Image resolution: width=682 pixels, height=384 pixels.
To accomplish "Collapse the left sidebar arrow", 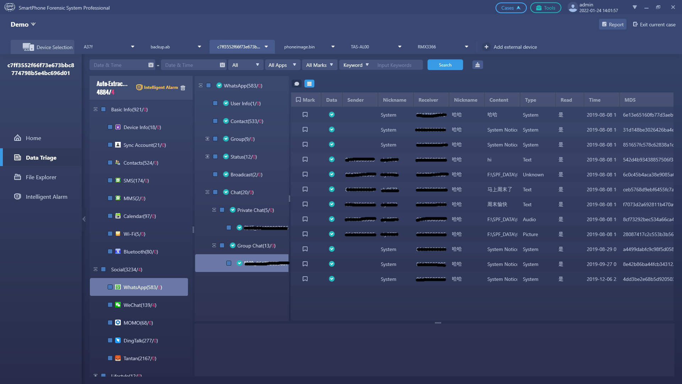I will [x=84, y=219].
